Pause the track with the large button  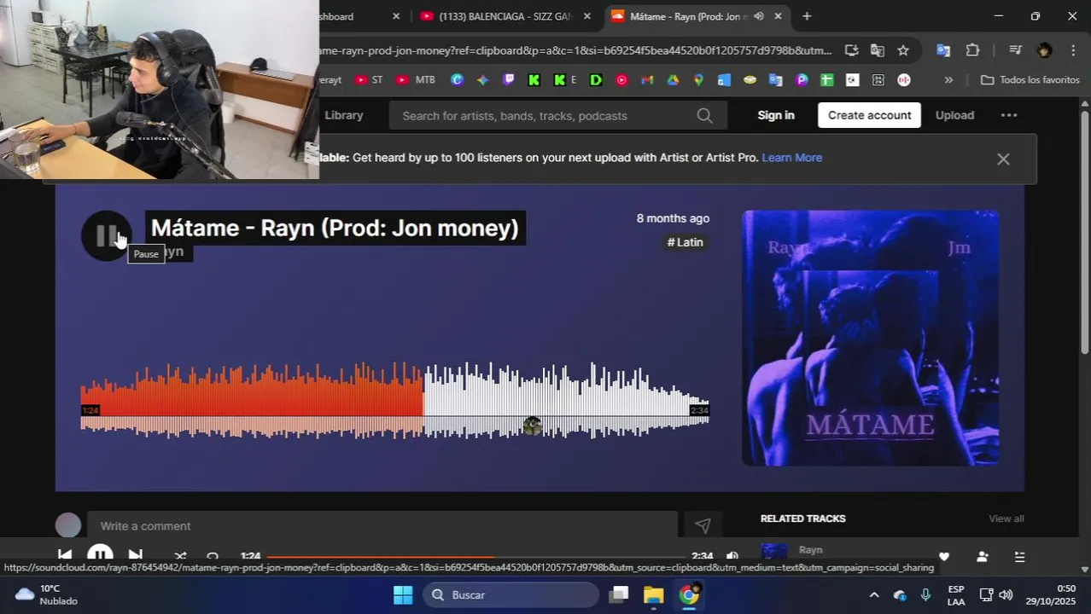click(x=106, y=235)
